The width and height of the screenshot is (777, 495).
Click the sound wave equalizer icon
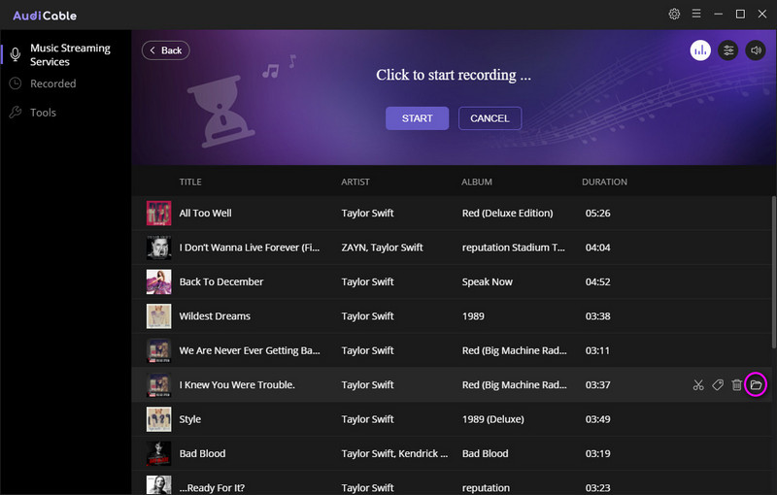700,50
